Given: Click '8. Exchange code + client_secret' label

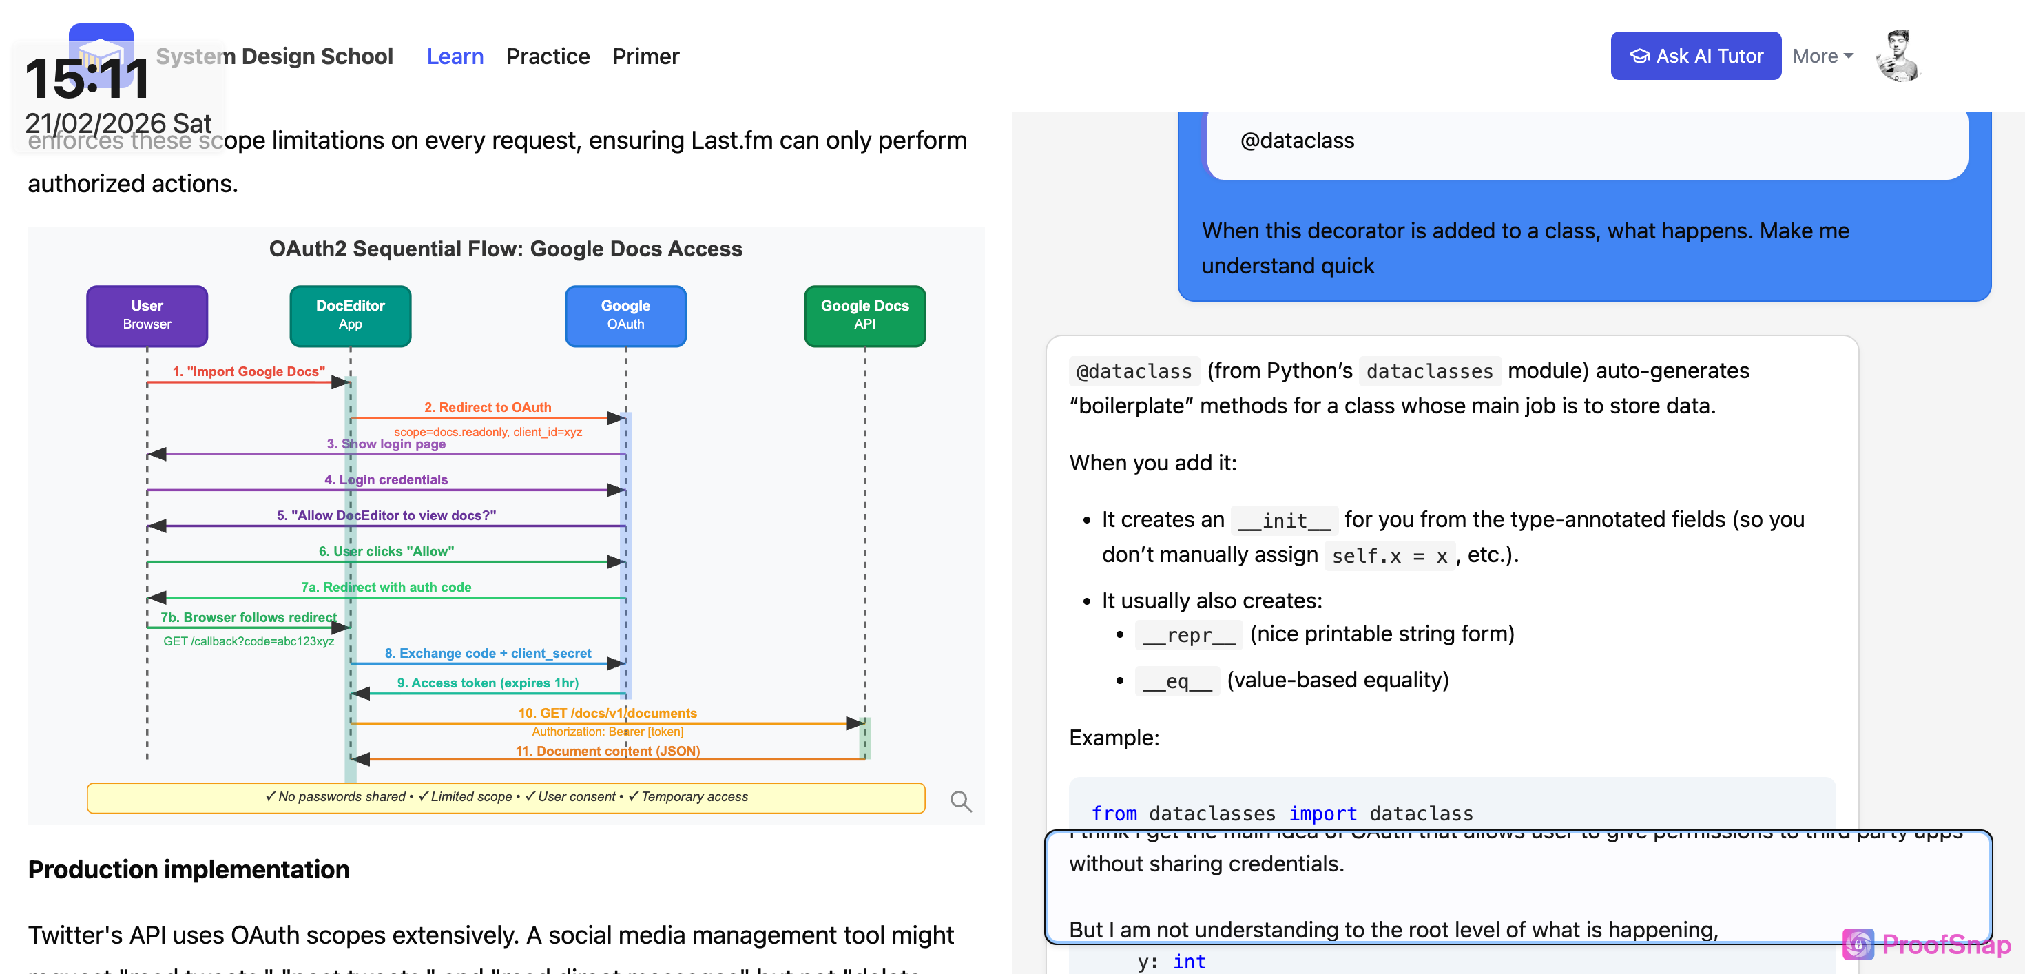Looking at the screenshot, I should click(x=488, y=653).
